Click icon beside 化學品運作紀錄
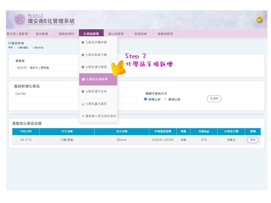Screen dimensions: 271x203 [83, 92]
